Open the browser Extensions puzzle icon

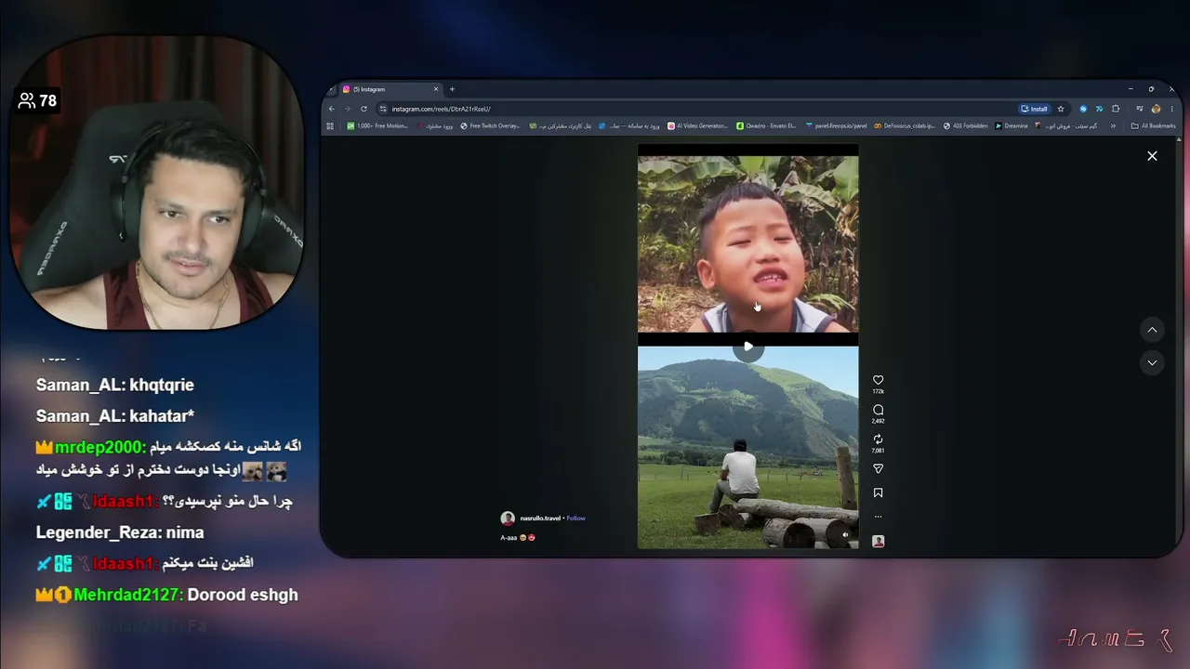[1116, 109]
